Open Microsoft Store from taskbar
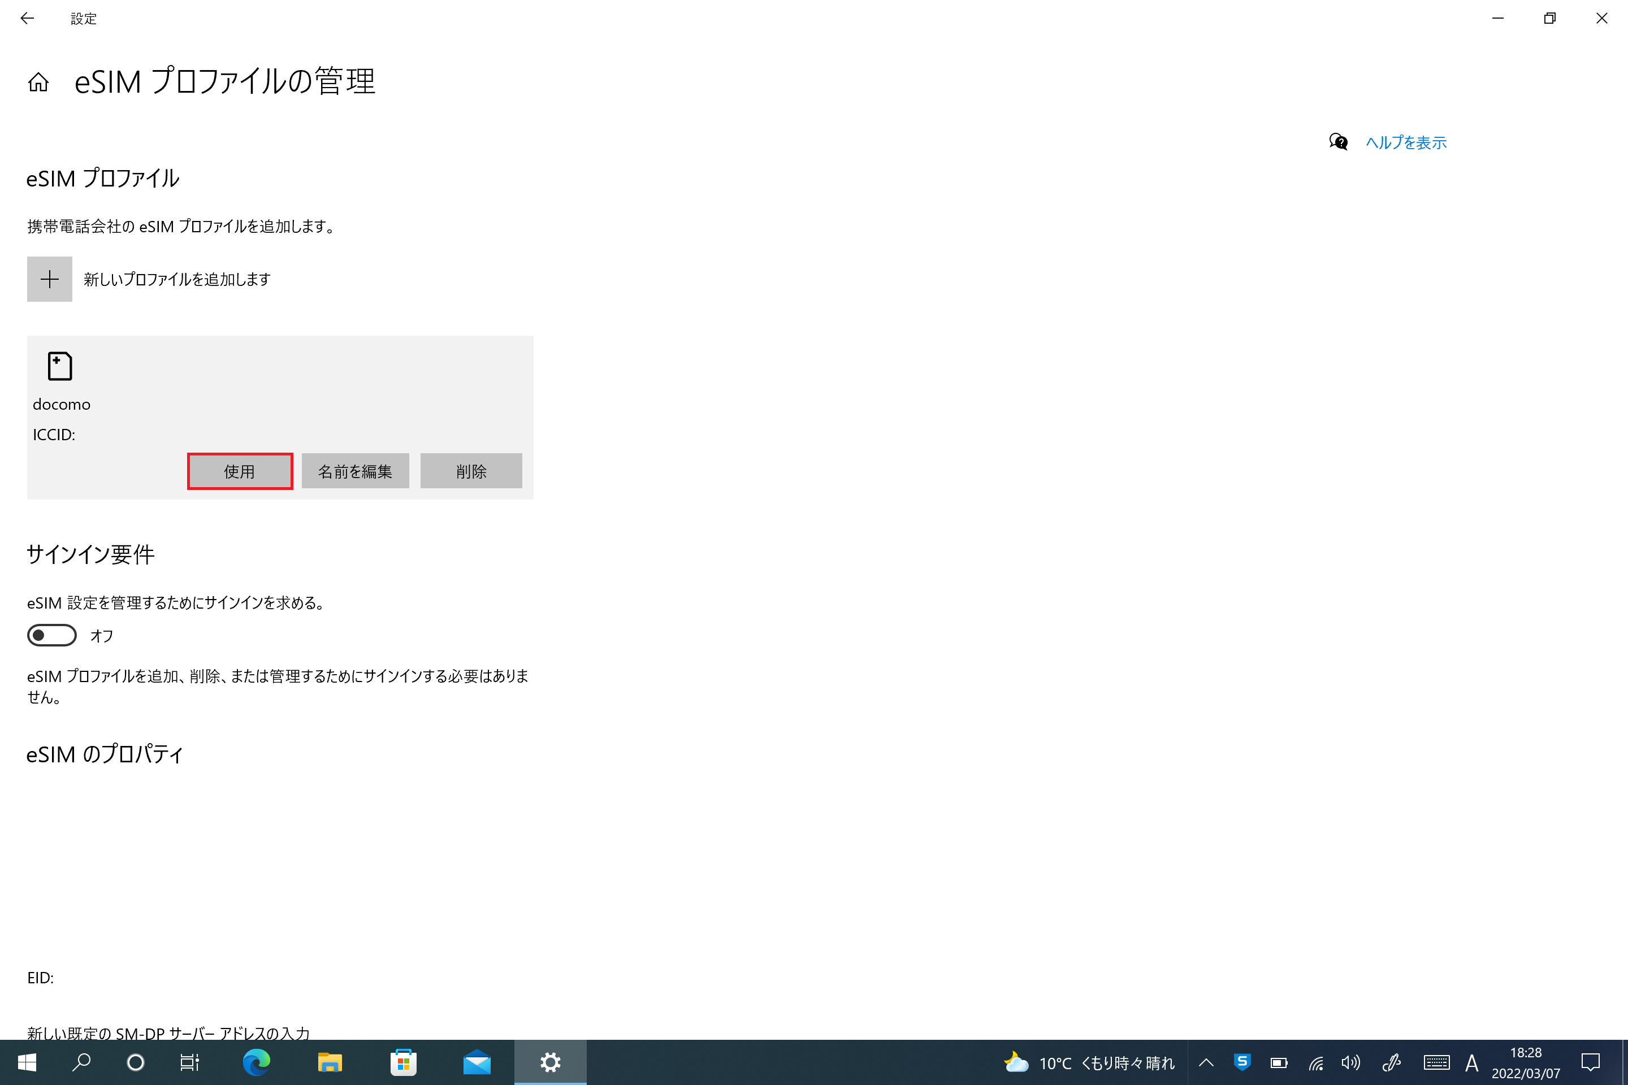Image resolution: width=1628 pixels, height=1085 pixels. (x=404, y=1062)
